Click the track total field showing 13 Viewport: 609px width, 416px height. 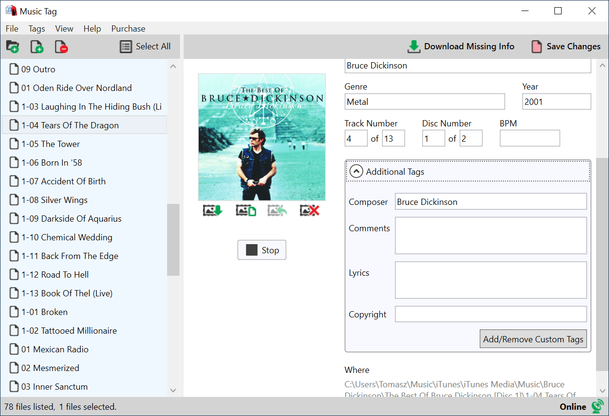394,138
